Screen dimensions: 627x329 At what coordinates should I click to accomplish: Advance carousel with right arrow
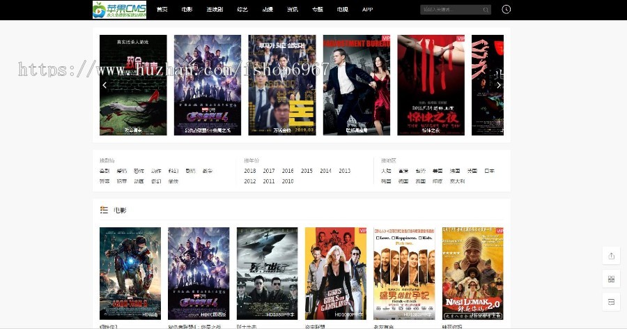499,85
